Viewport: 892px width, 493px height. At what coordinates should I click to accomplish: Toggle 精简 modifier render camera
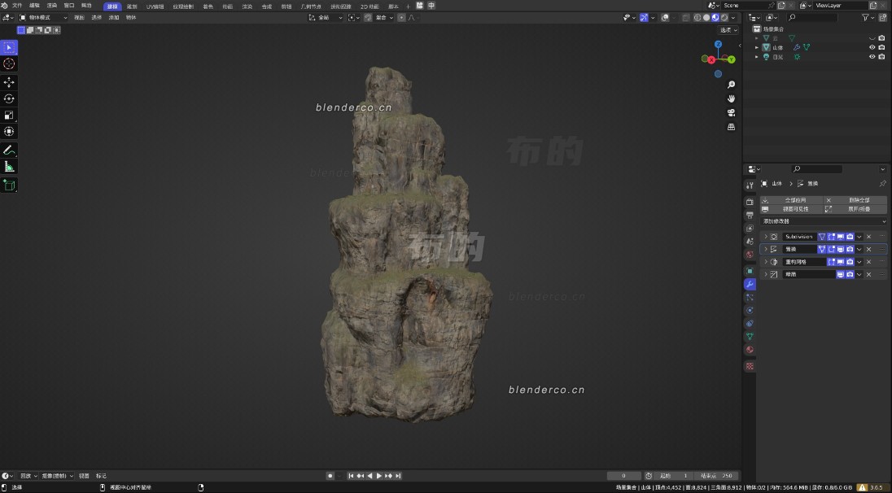point(850,274)
